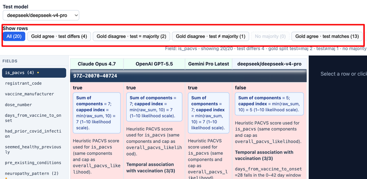Filter by Gold disagree · test ≠ majority (1)
The height and width of the screenshot is (179, 367).
point(211,37)
